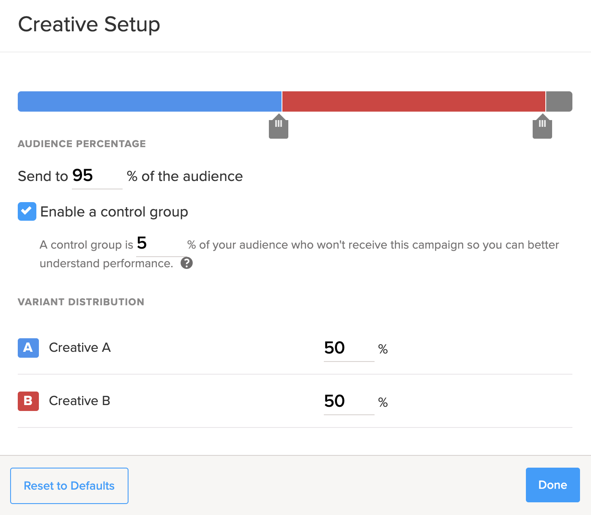
Task: Click the slider handle between blue and red
Action: (279, 127)
